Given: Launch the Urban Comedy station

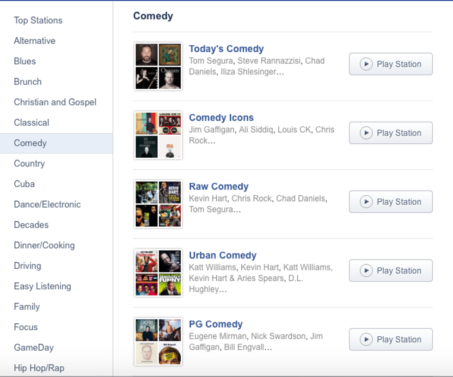Looking at the screenshot, I should (391, 271).
